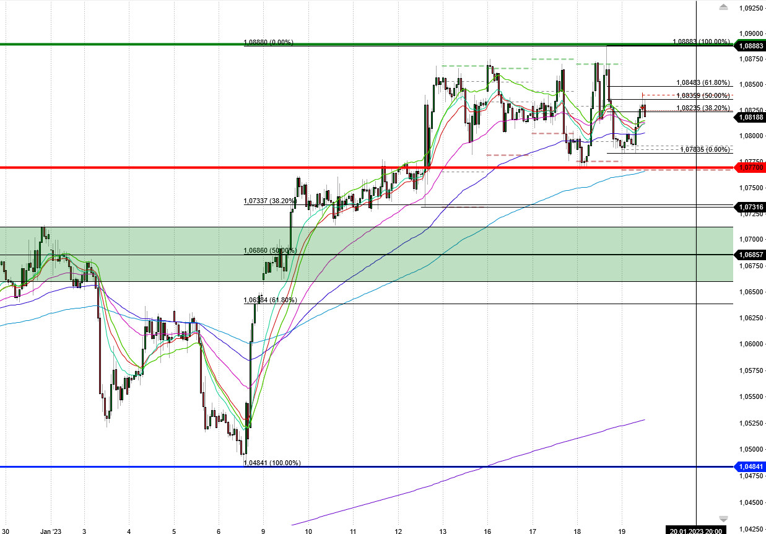766x534 pixels.
Task: Select the 1,06857 price level tag
Action: click(x=750, y=255)
